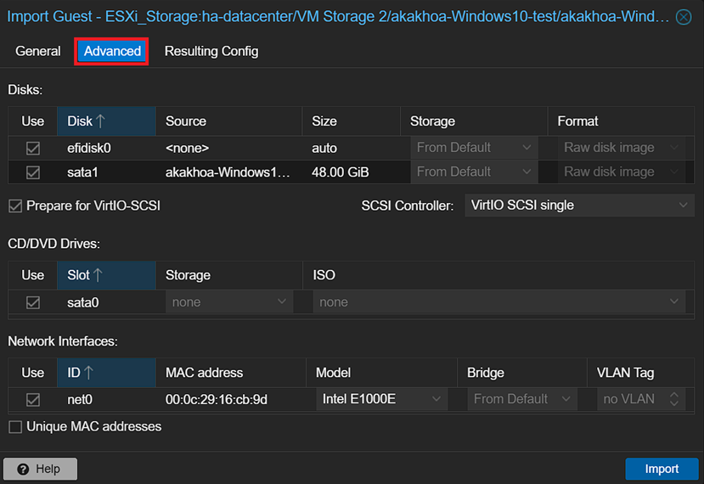Open the SCSI Controller dropdown

point(578,205)
